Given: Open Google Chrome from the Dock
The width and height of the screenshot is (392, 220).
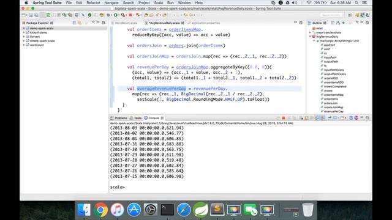Looking at the screenshot, I should point(100,210).
